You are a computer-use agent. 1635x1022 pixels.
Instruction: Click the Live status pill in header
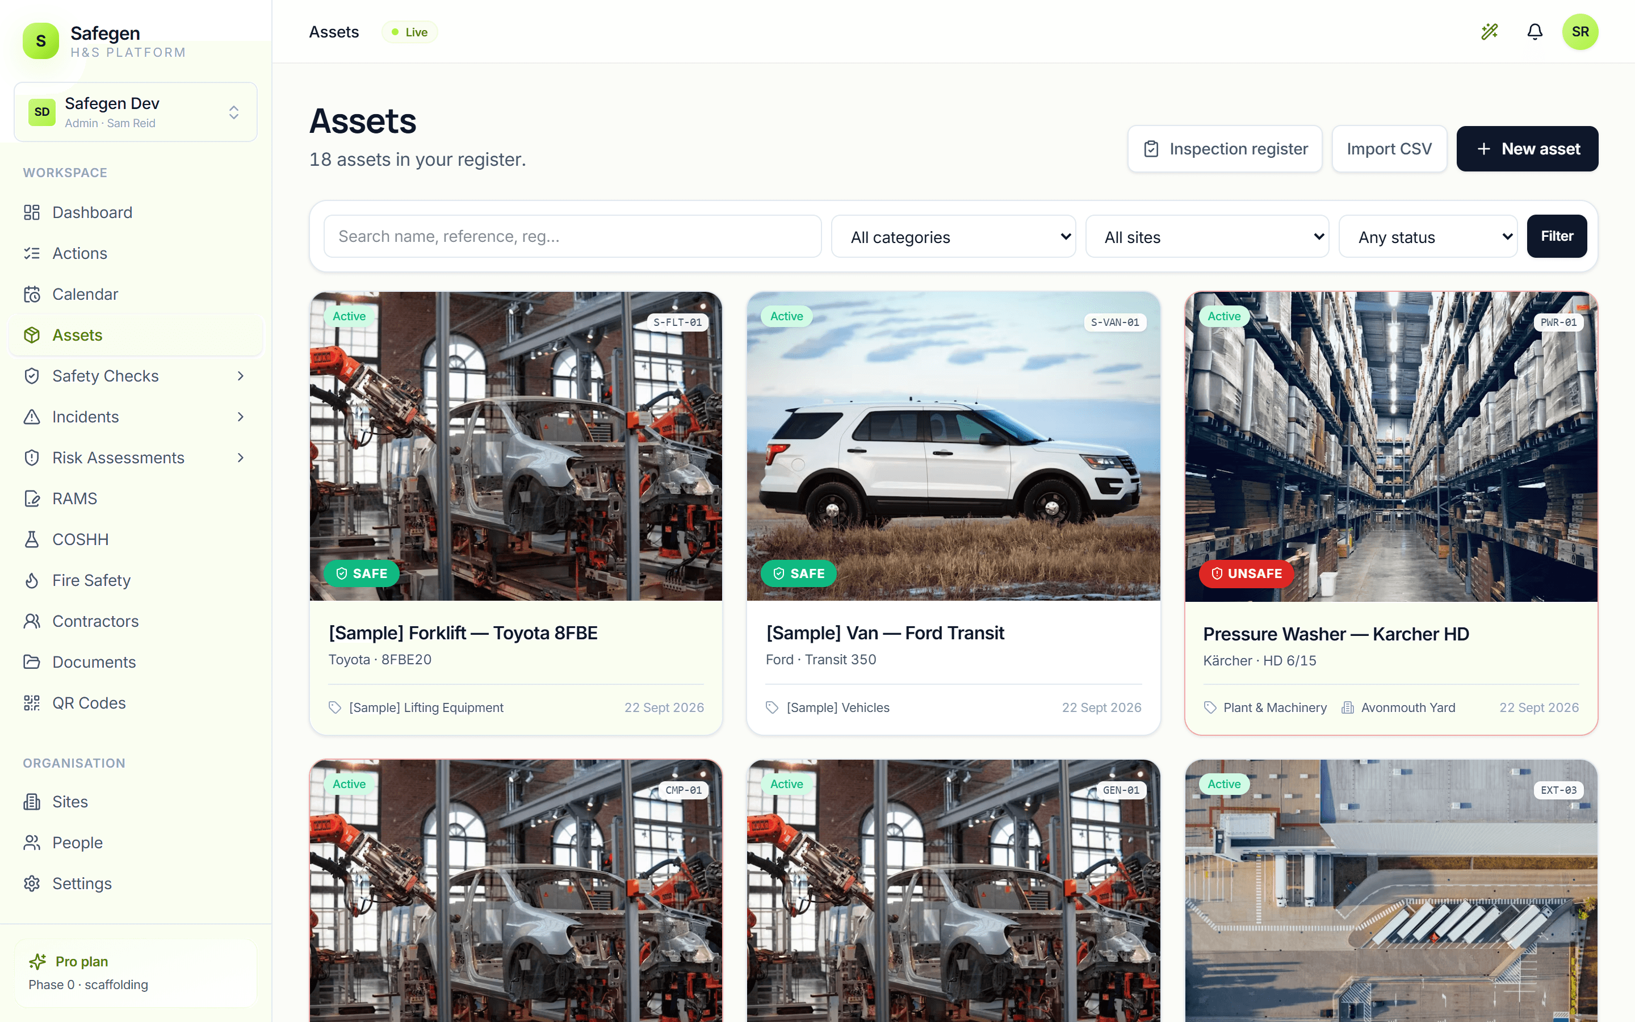[x=409, y=32]
